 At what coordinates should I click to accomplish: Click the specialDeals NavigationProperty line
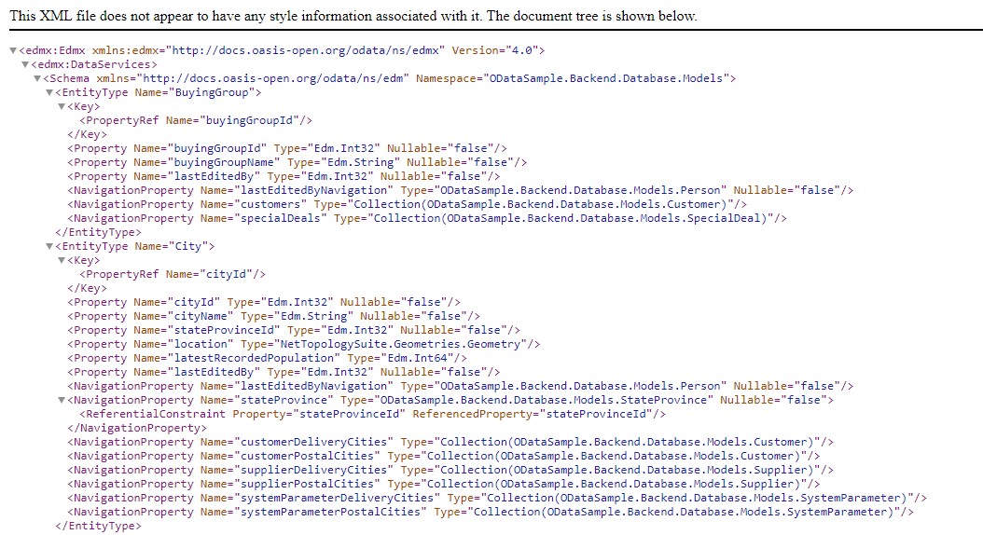[427, 219]
